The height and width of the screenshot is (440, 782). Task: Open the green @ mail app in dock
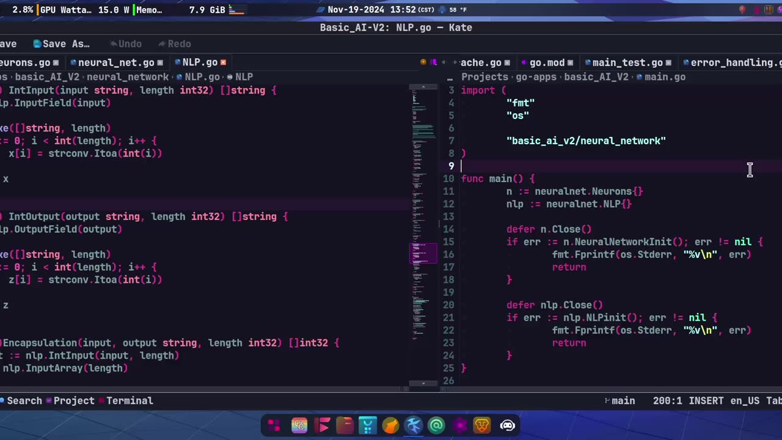pyautogui.click(x=436, y=425)
